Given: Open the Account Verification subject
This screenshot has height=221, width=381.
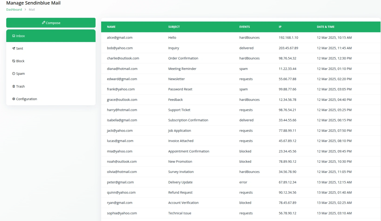Looking at the screenshot, I should 183,203.
